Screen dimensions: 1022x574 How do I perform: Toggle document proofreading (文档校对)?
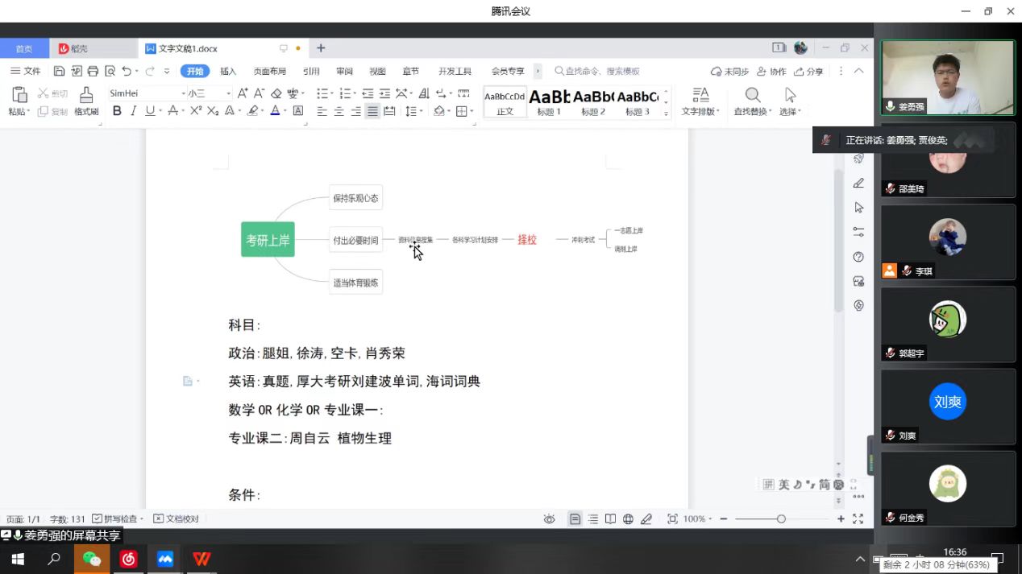tap(176, 519)
